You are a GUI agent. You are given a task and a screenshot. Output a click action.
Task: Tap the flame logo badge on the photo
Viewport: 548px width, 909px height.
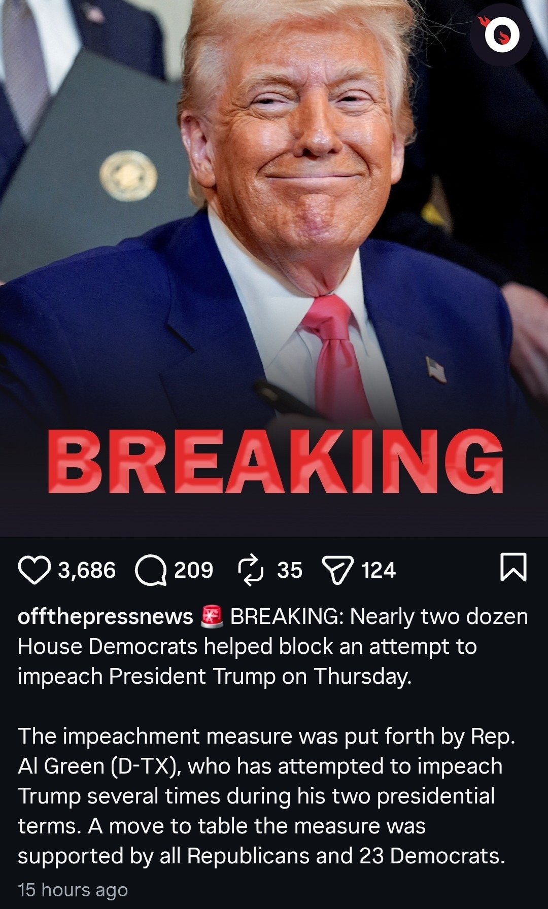[x=501, y=34]
